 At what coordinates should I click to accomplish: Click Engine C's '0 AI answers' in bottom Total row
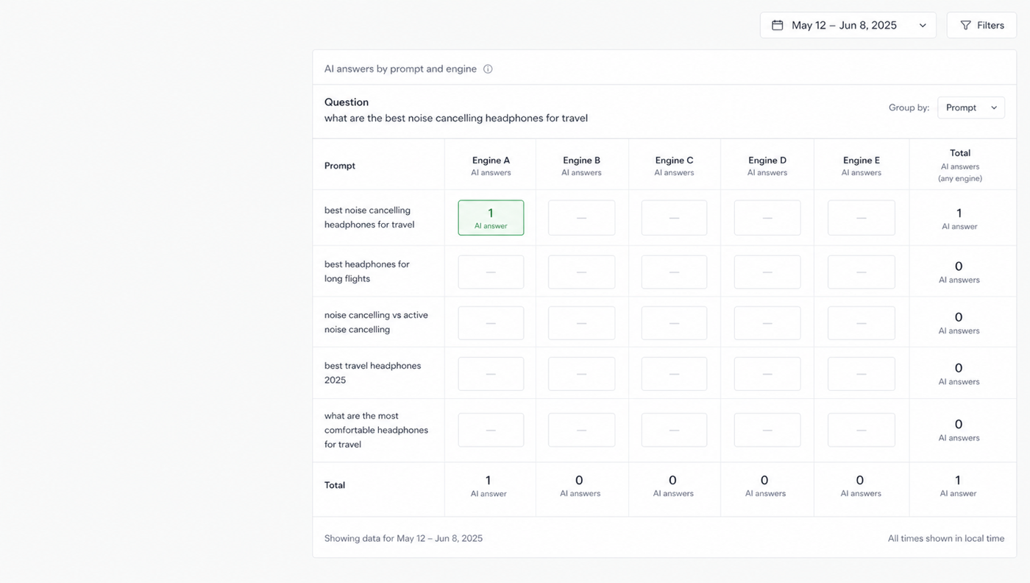tap(673, 486)
